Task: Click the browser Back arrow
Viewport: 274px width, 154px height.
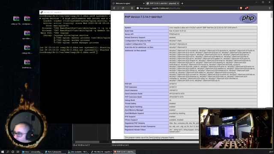Action: click(x=114, y=8)
